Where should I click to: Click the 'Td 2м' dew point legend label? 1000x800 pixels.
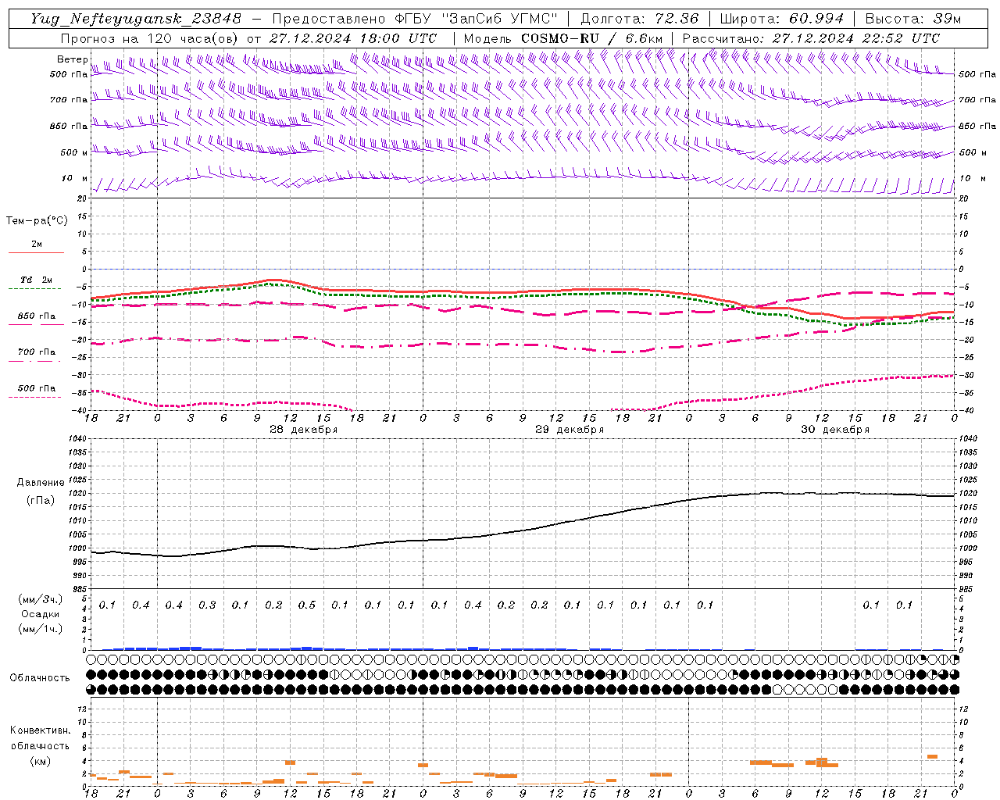click(36, 280)
